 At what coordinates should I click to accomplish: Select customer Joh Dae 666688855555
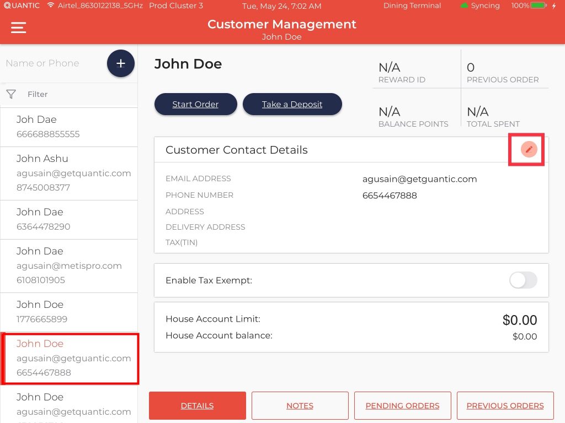click(68, 127)
